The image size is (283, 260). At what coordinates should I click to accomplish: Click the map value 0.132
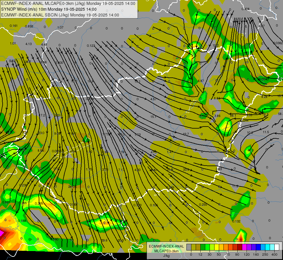pos(236,221)
